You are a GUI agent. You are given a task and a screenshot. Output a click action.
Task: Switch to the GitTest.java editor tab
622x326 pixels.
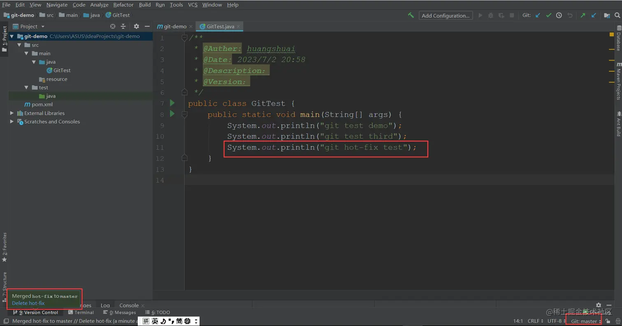pos(220,26)
